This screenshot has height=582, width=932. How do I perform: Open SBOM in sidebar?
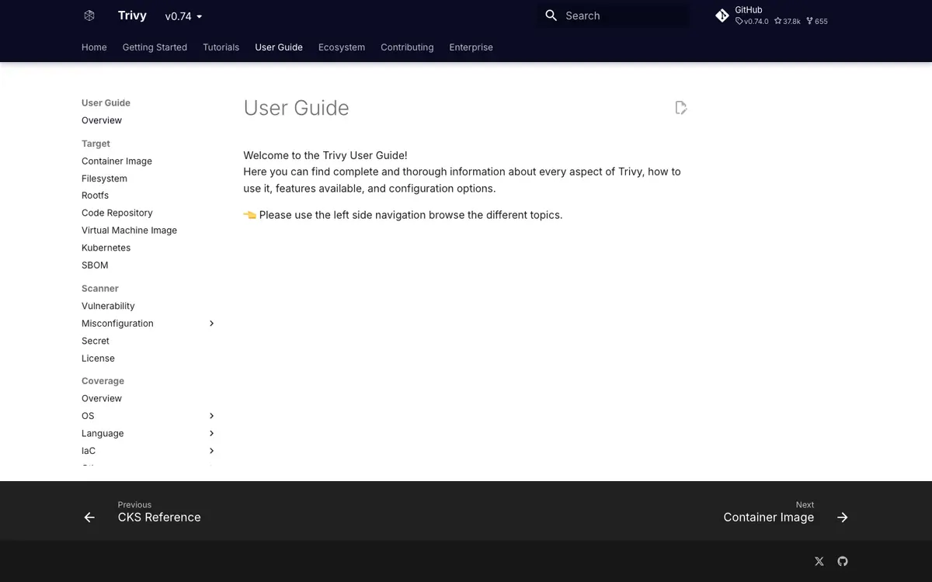(95, 265)
